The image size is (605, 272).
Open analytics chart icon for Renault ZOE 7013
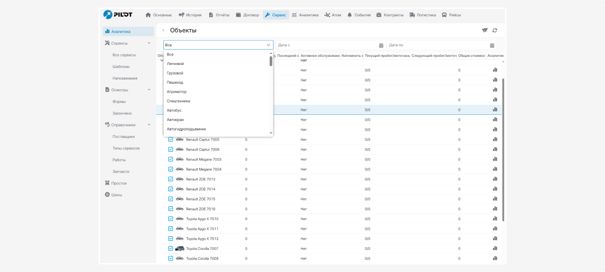[495, 179]
